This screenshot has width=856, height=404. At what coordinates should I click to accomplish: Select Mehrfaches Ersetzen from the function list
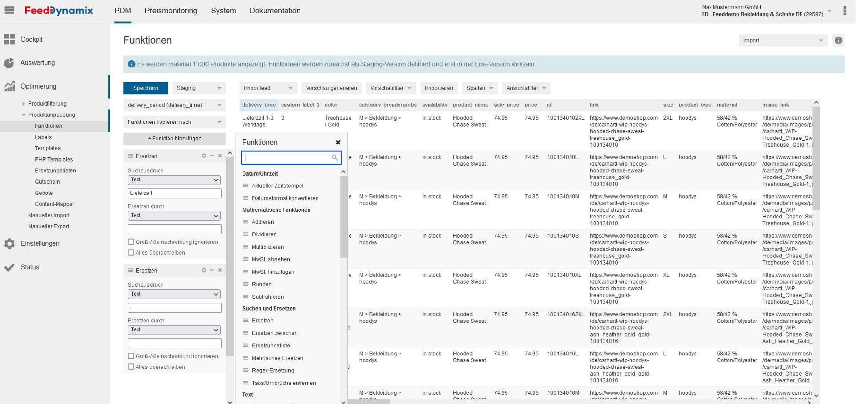[277, 358]
